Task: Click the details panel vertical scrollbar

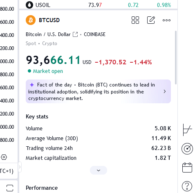Action: point(176,57)
